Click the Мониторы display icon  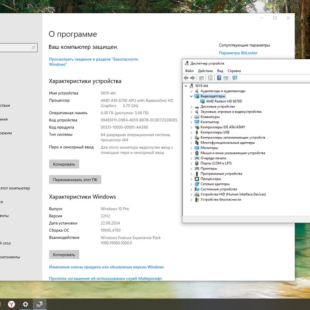197,148
